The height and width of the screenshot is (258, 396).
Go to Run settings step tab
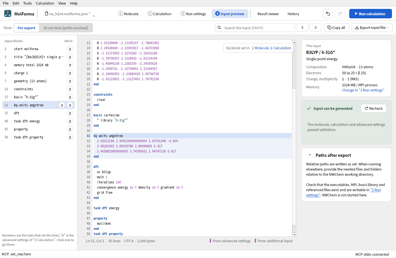click(193, 13)
